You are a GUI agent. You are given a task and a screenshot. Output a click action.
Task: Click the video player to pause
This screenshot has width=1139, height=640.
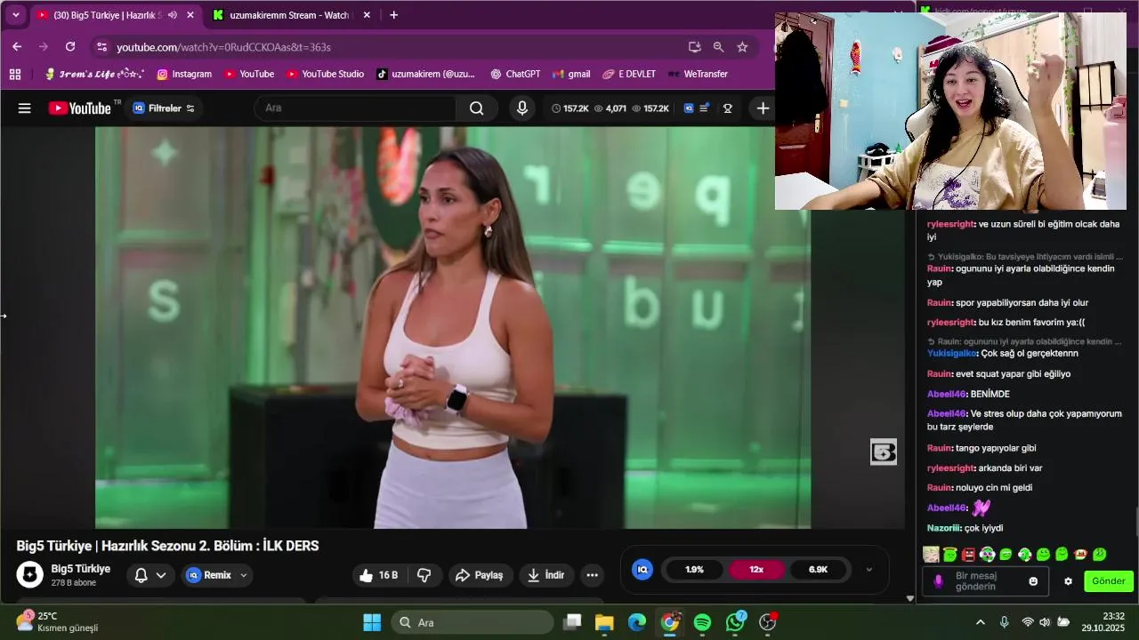point(453,327)
